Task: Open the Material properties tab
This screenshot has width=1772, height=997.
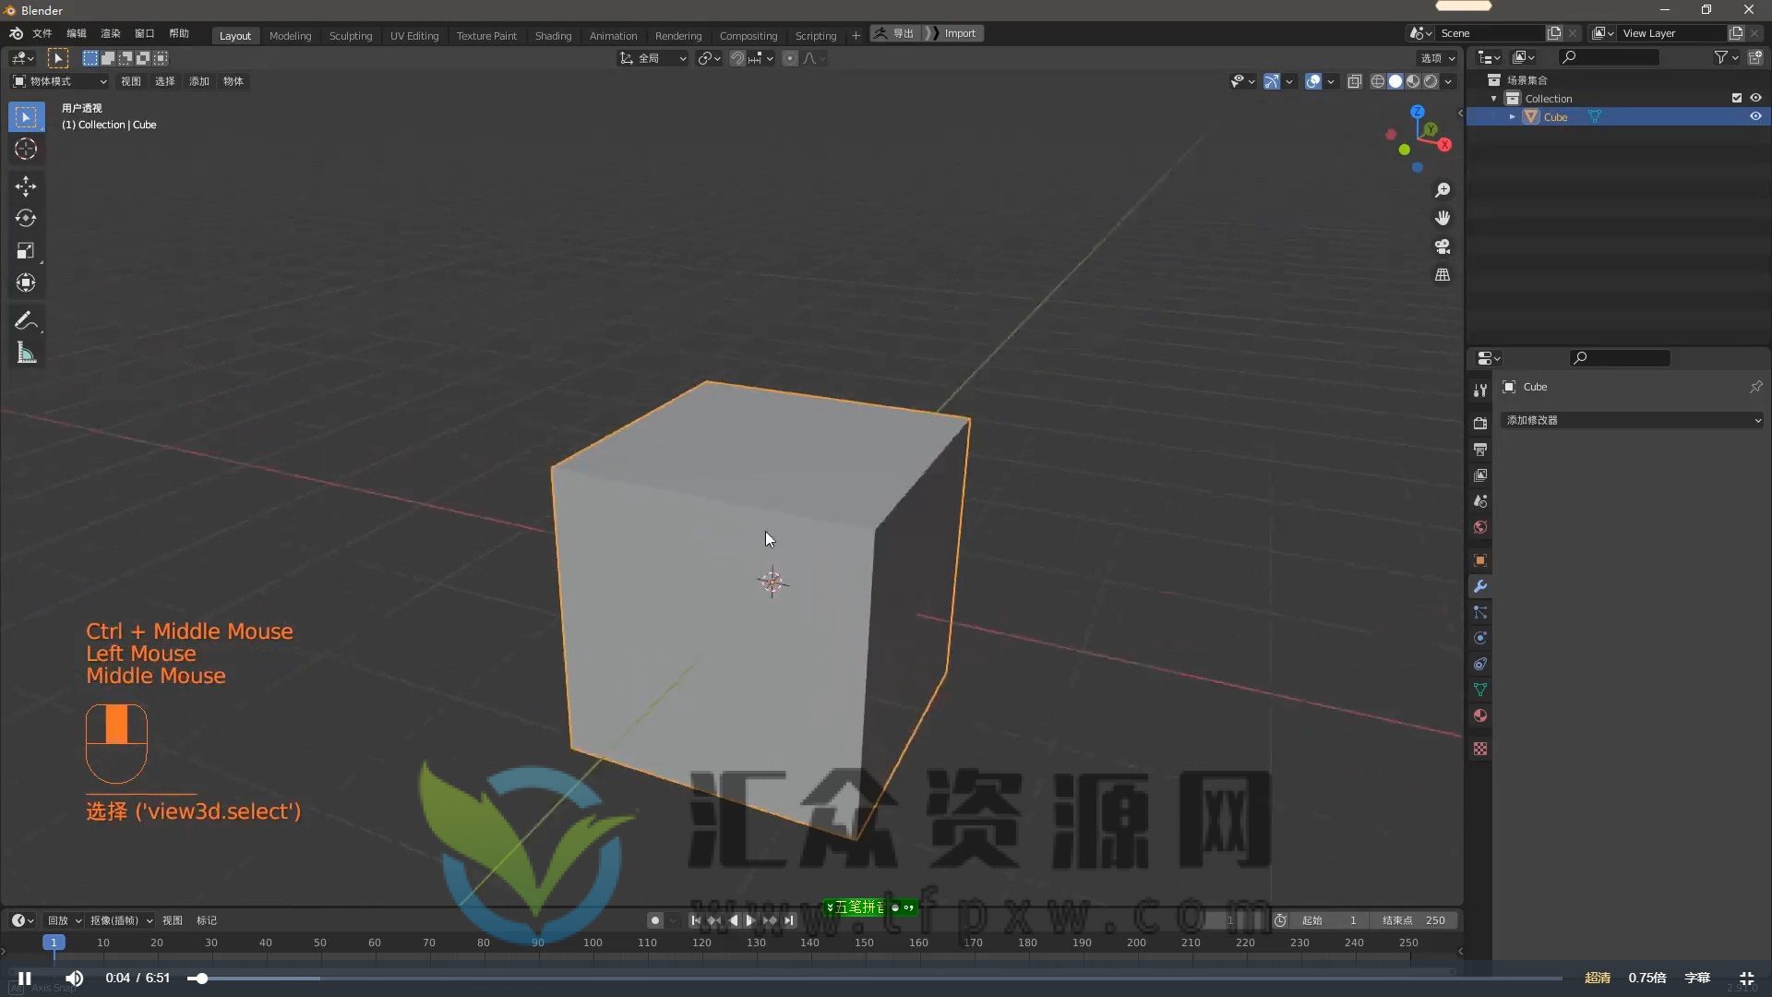Action: (1480, 716)
